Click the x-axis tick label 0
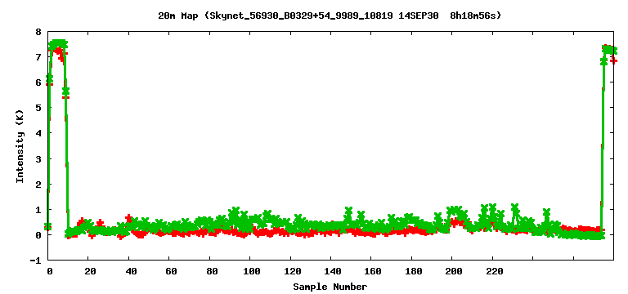 click(50, 271)
